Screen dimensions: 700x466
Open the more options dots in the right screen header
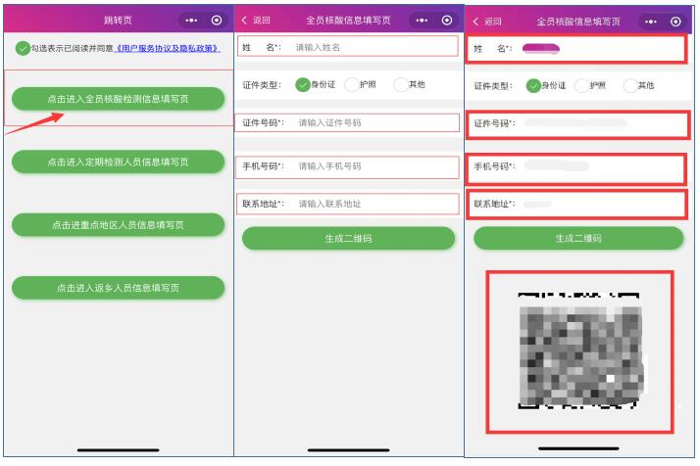pos(651,22)
